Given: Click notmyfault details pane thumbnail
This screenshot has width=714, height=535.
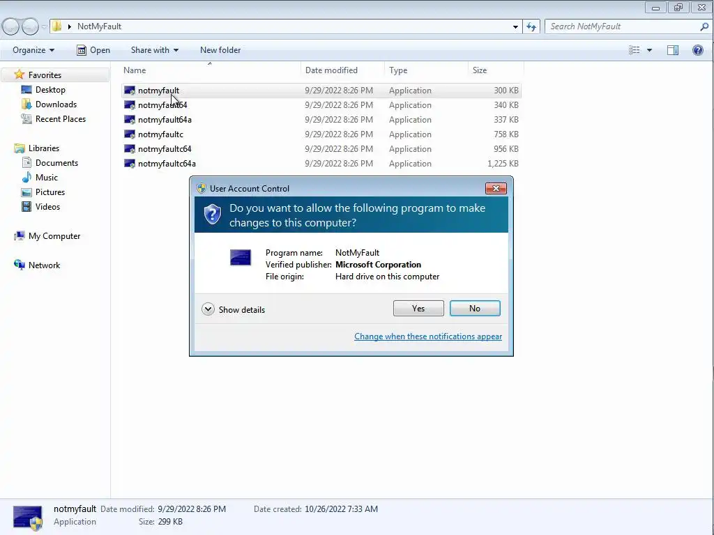Looking at the screenshot, I should pyautogui.click(x=28, y=518).
